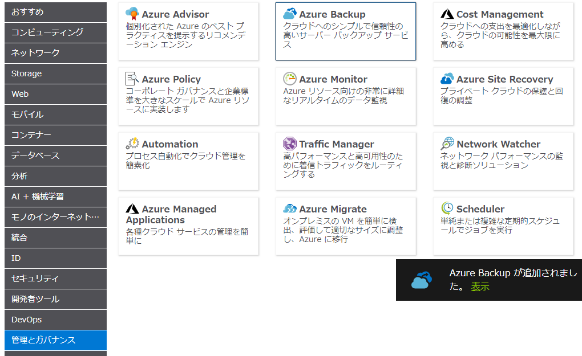The height and width of the screenshot is (356, 582).
Task: Click the Cost Management icon
Action: [x=447, y=14]
